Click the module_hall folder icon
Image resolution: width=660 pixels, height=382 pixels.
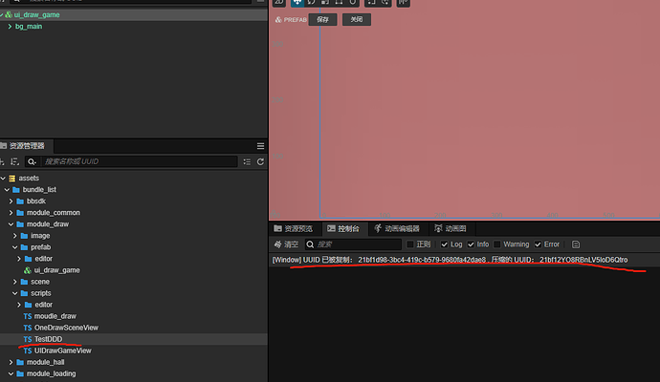click(20, 362)
